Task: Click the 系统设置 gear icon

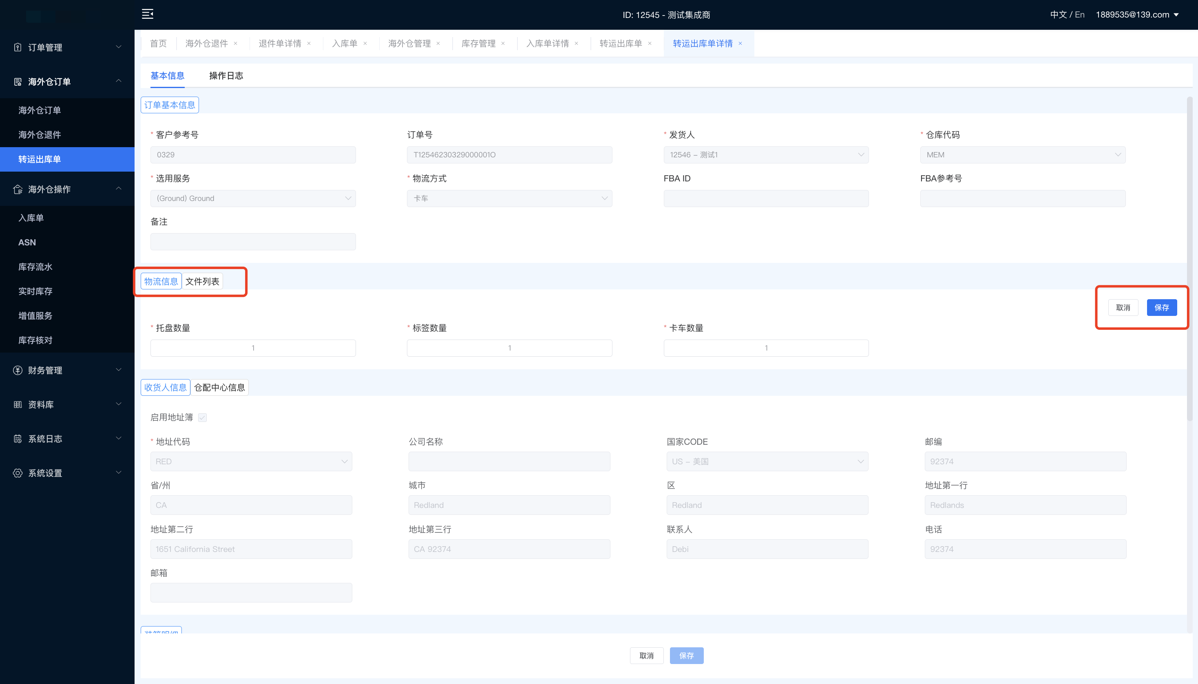Action: point(18,473)
